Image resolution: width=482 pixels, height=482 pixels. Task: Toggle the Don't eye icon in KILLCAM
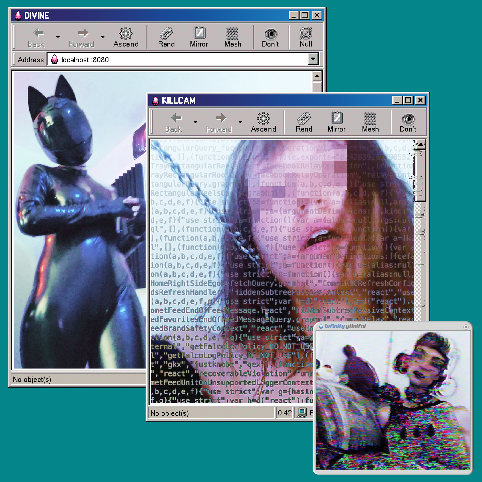pos(408,119)
